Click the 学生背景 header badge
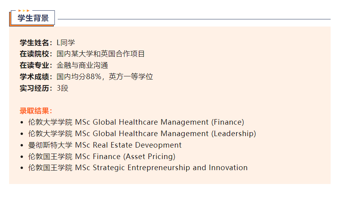 coord(33,18)
